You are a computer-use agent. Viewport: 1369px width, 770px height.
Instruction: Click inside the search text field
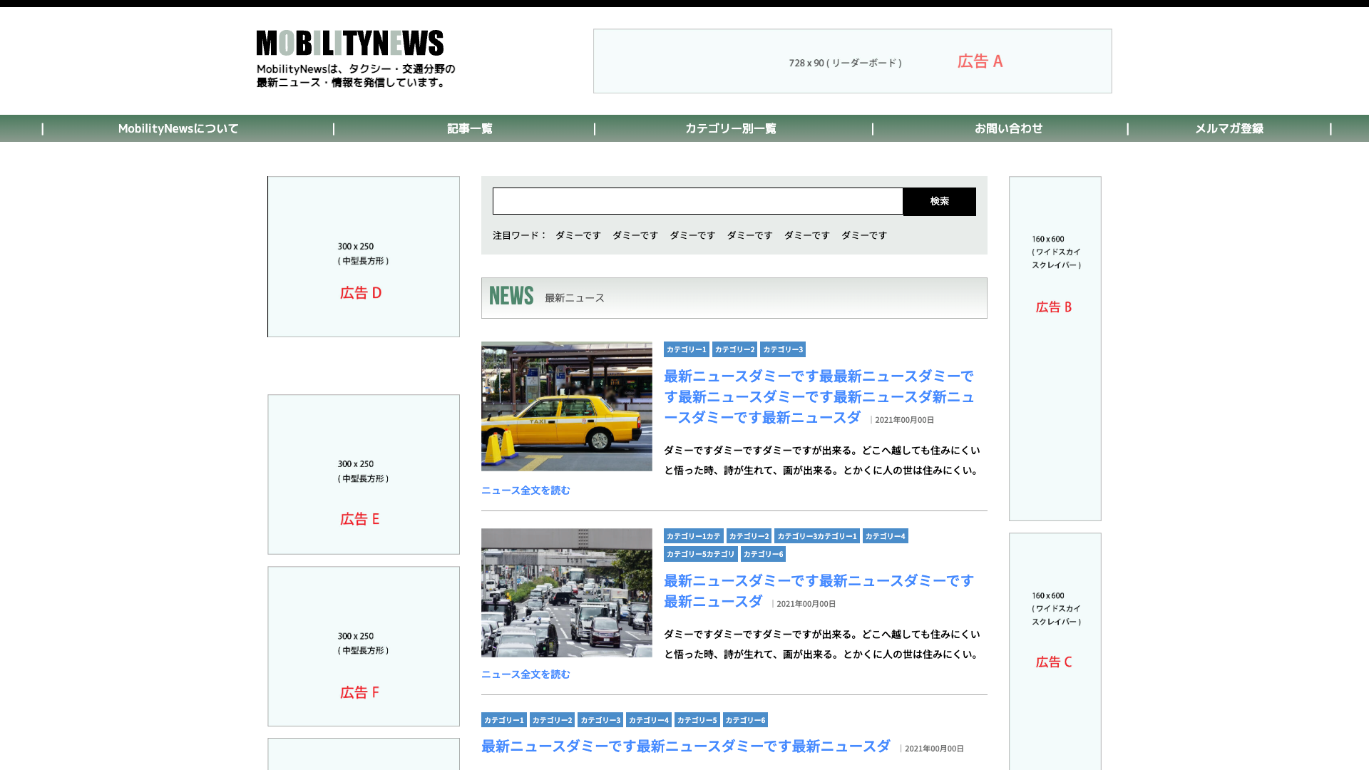(x=697, y=202)
